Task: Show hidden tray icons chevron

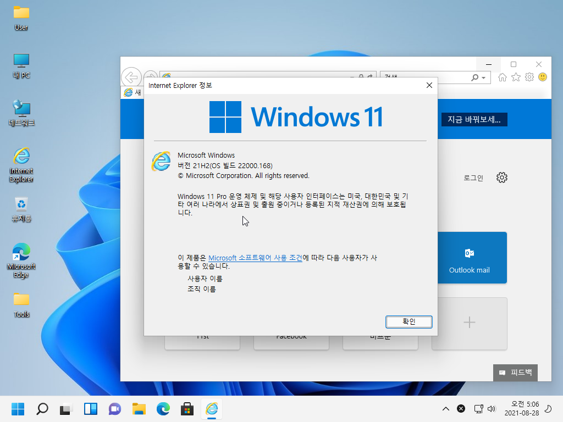Action: click(445, 409)
